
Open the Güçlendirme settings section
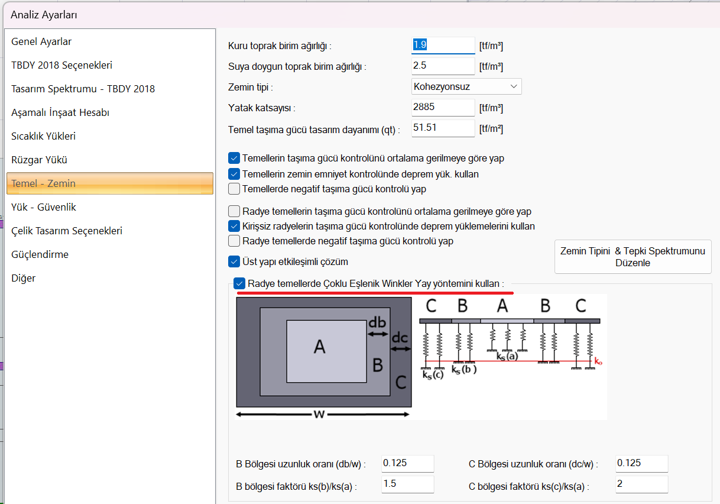click(x=40, y=254)
